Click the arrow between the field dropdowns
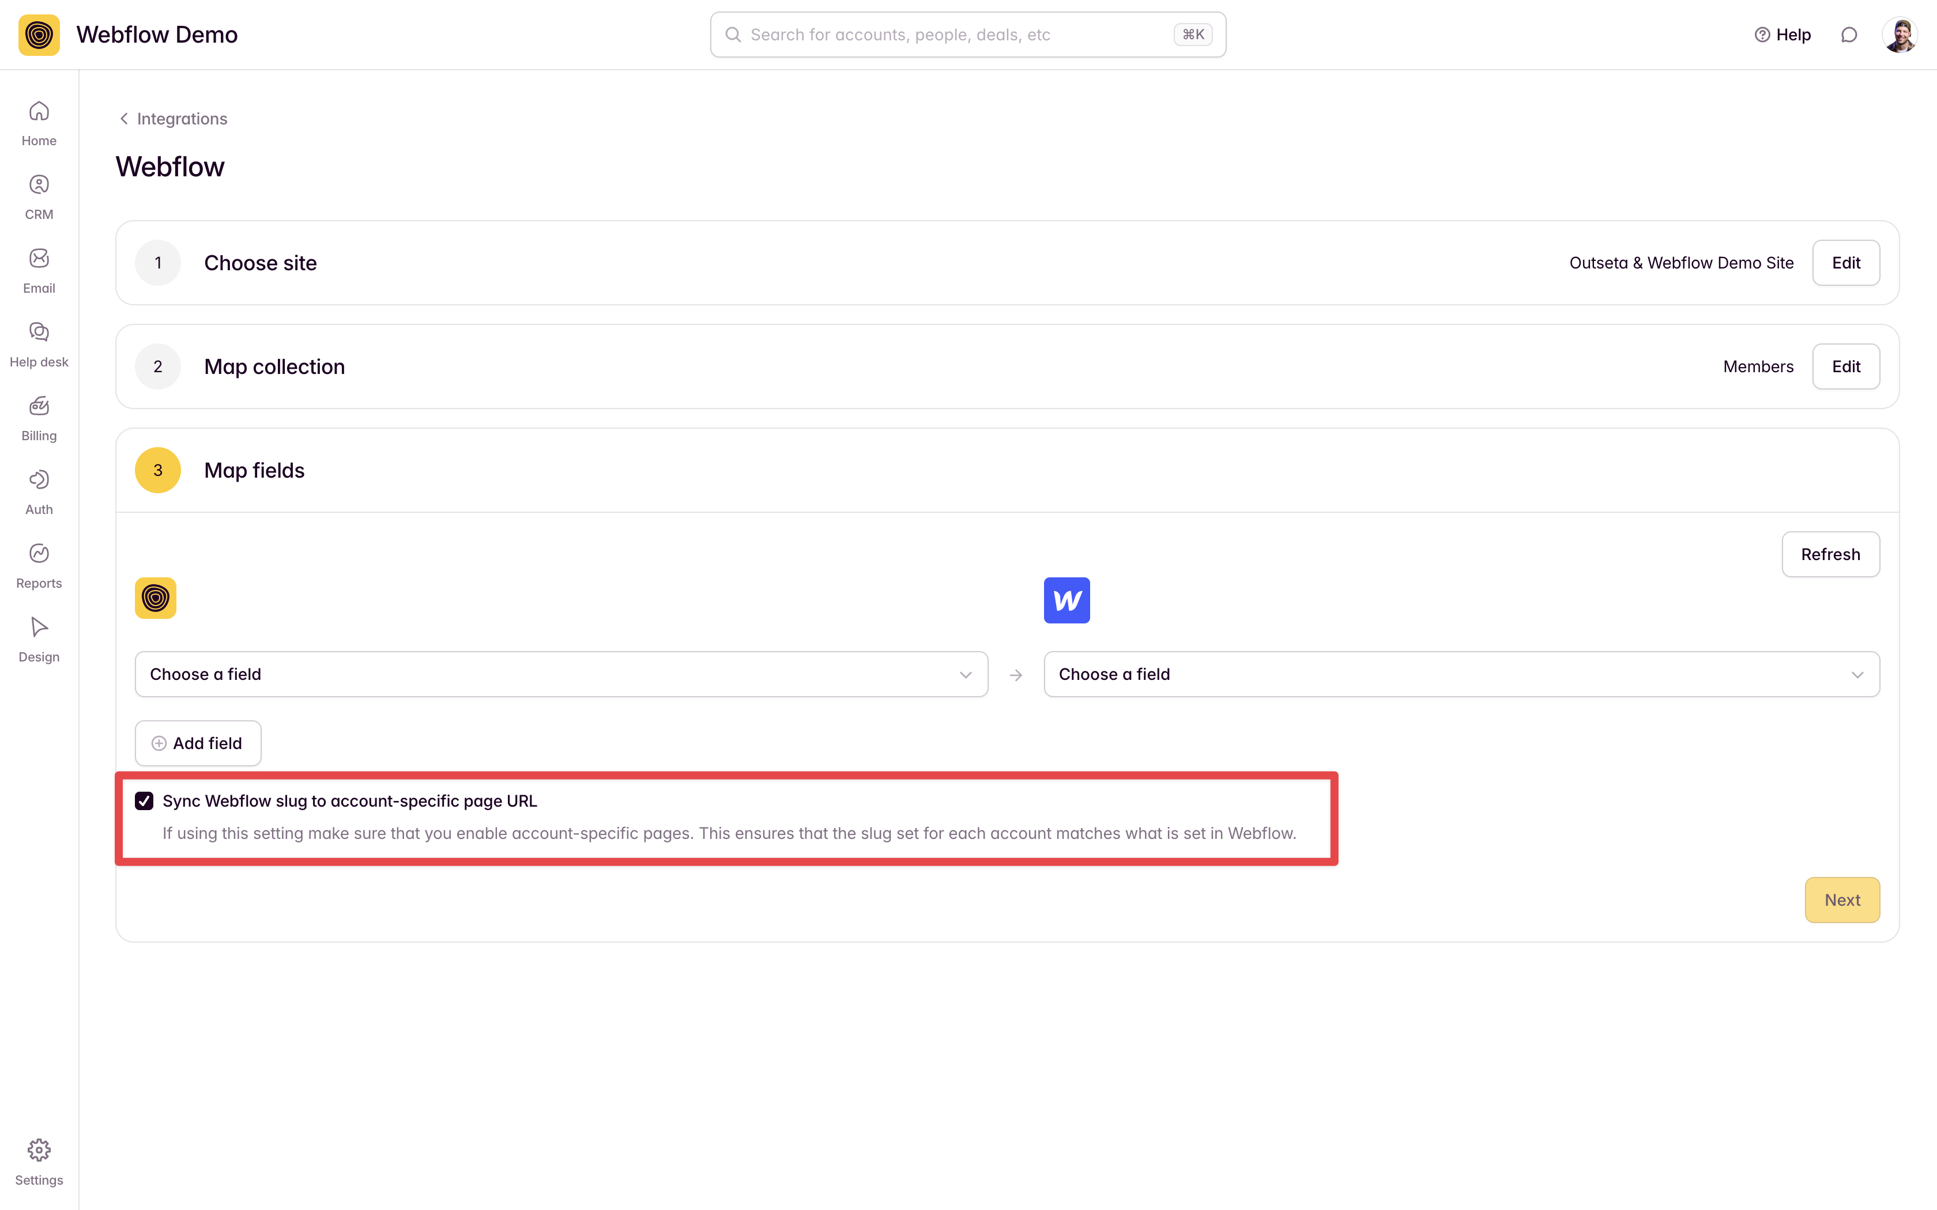Screen dimensions: 1937x1210 tap(1016, 675)
